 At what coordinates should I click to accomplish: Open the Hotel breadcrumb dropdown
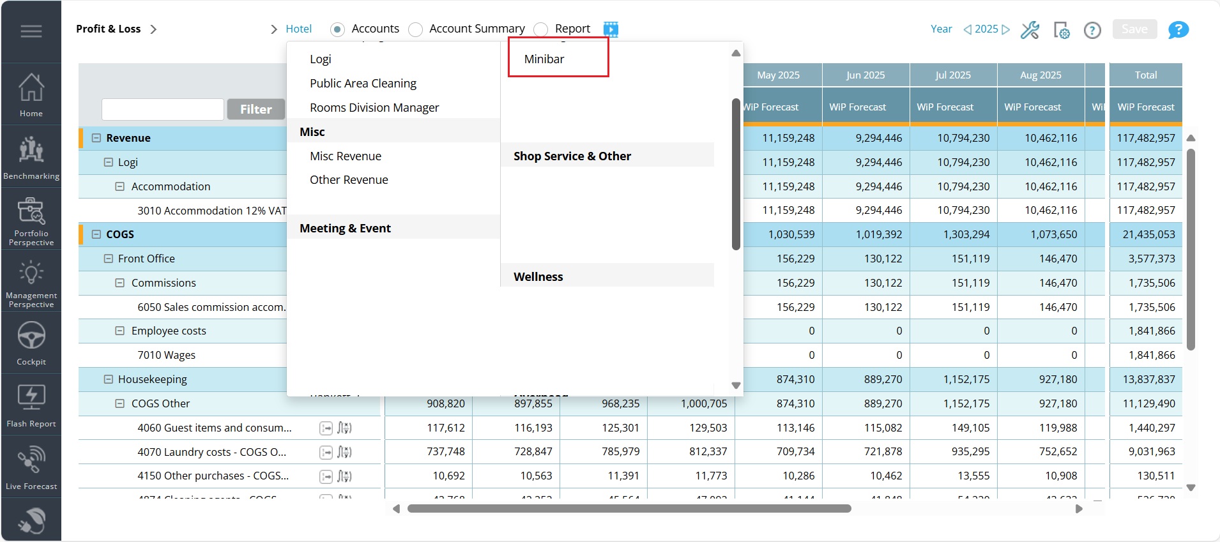[x=298, y=29]
